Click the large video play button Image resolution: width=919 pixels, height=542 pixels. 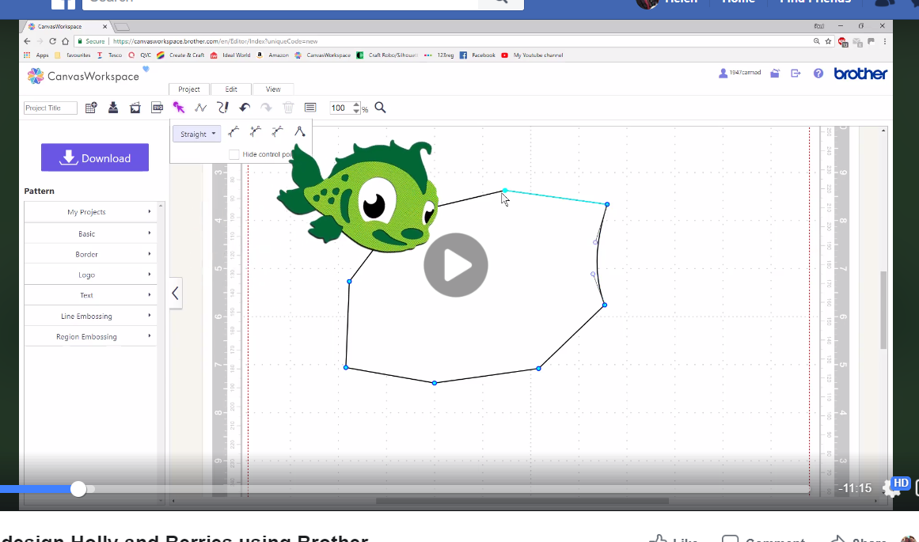pos(456,265)
